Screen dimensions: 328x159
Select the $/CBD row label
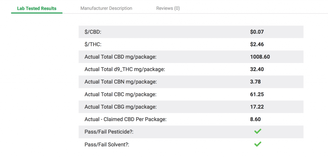(x=93, y=32)
